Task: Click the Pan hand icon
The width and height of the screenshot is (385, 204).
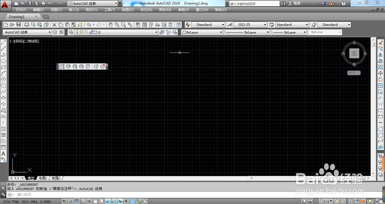Action: [110, 25]
